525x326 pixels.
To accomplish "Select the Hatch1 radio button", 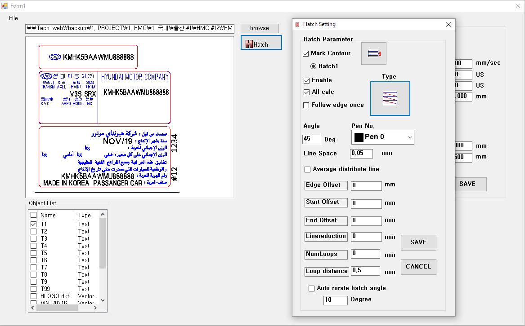I will (314, 66).
